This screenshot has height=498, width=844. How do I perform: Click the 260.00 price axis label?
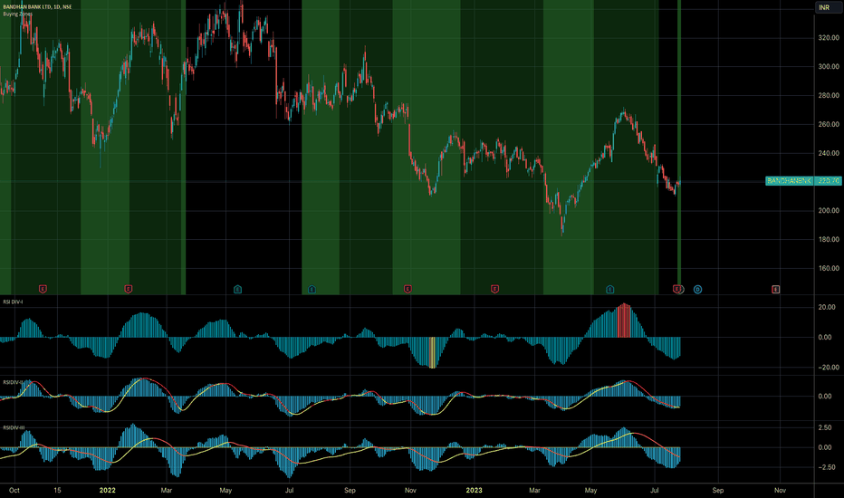coord(829,124)
